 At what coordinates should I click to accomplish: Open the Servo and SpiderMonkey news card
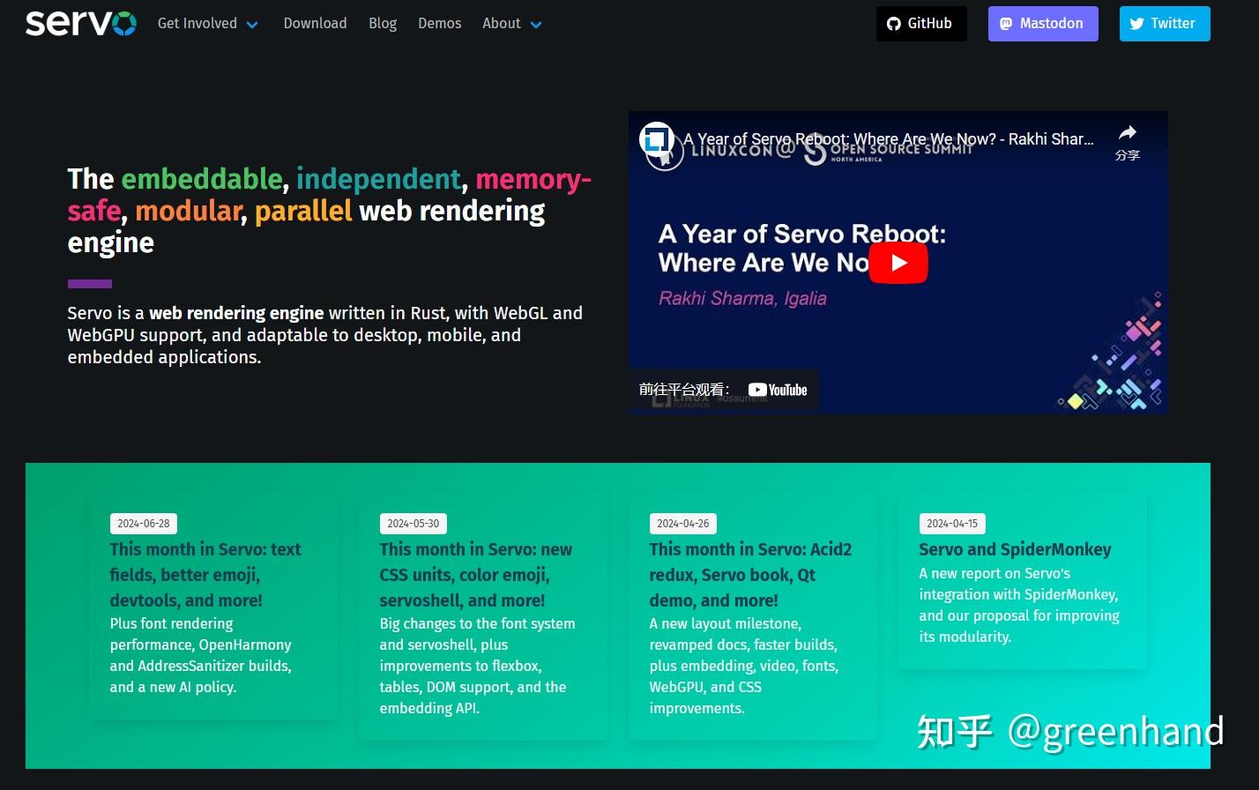[x=1015, y=549]
